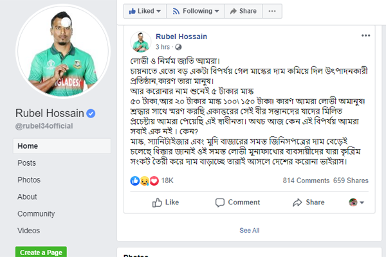
Task: Click the Share button at page top
Action: coord(241,12)
